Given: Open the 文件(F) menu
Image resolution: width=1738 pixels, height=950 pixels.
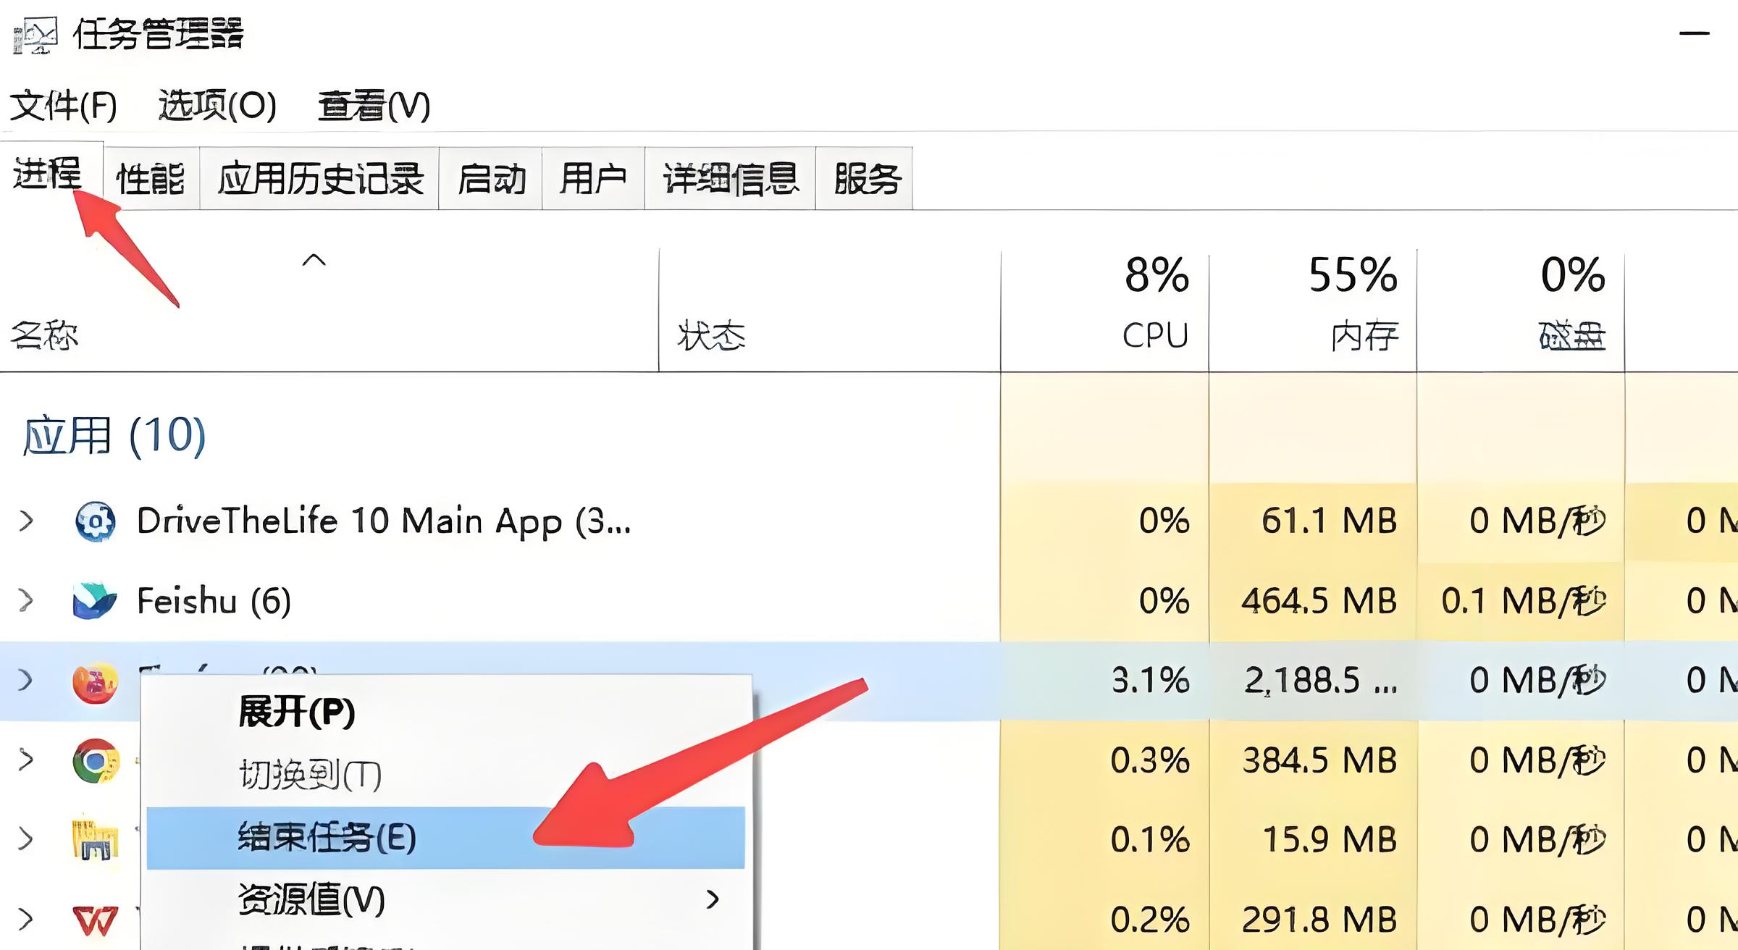Looking at the screenshot, I should coord(63,106).
